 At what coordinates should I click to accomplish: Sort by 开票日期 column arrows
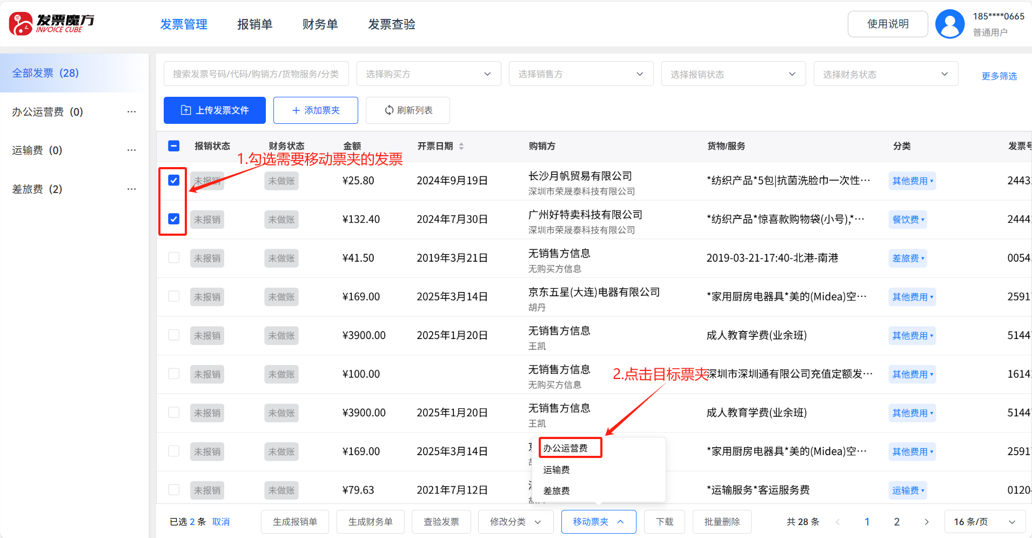461,147
